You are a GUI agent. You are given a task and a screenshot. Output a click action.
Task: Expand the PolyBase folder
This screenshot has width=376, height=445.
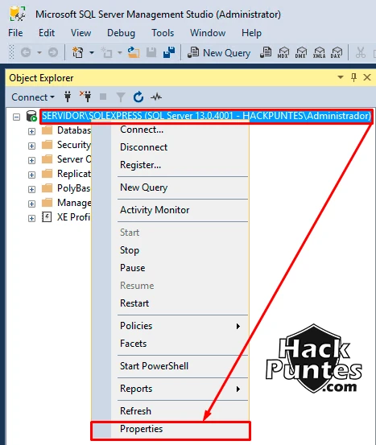click(x=32, y=189)
